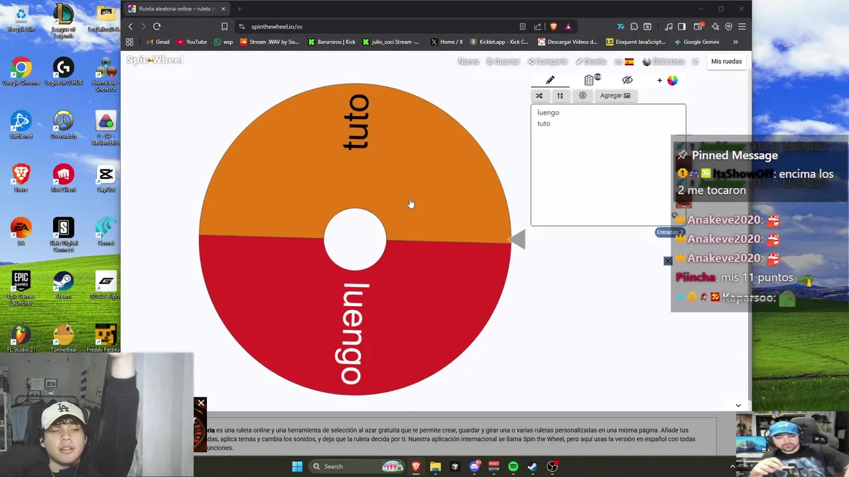849x477 pixels.
Task: Open Spotify from the taskbar
Action: pyautogui.click(x=513, y=466)
